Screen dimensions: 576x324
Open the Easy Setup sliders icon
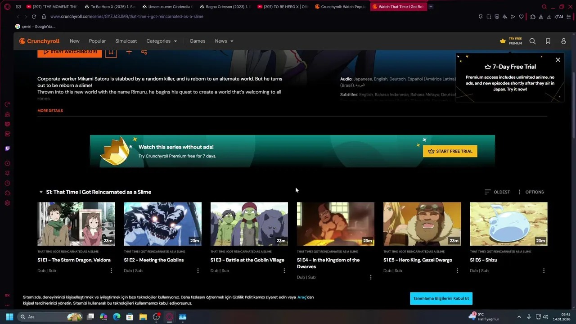coord(570,17)
